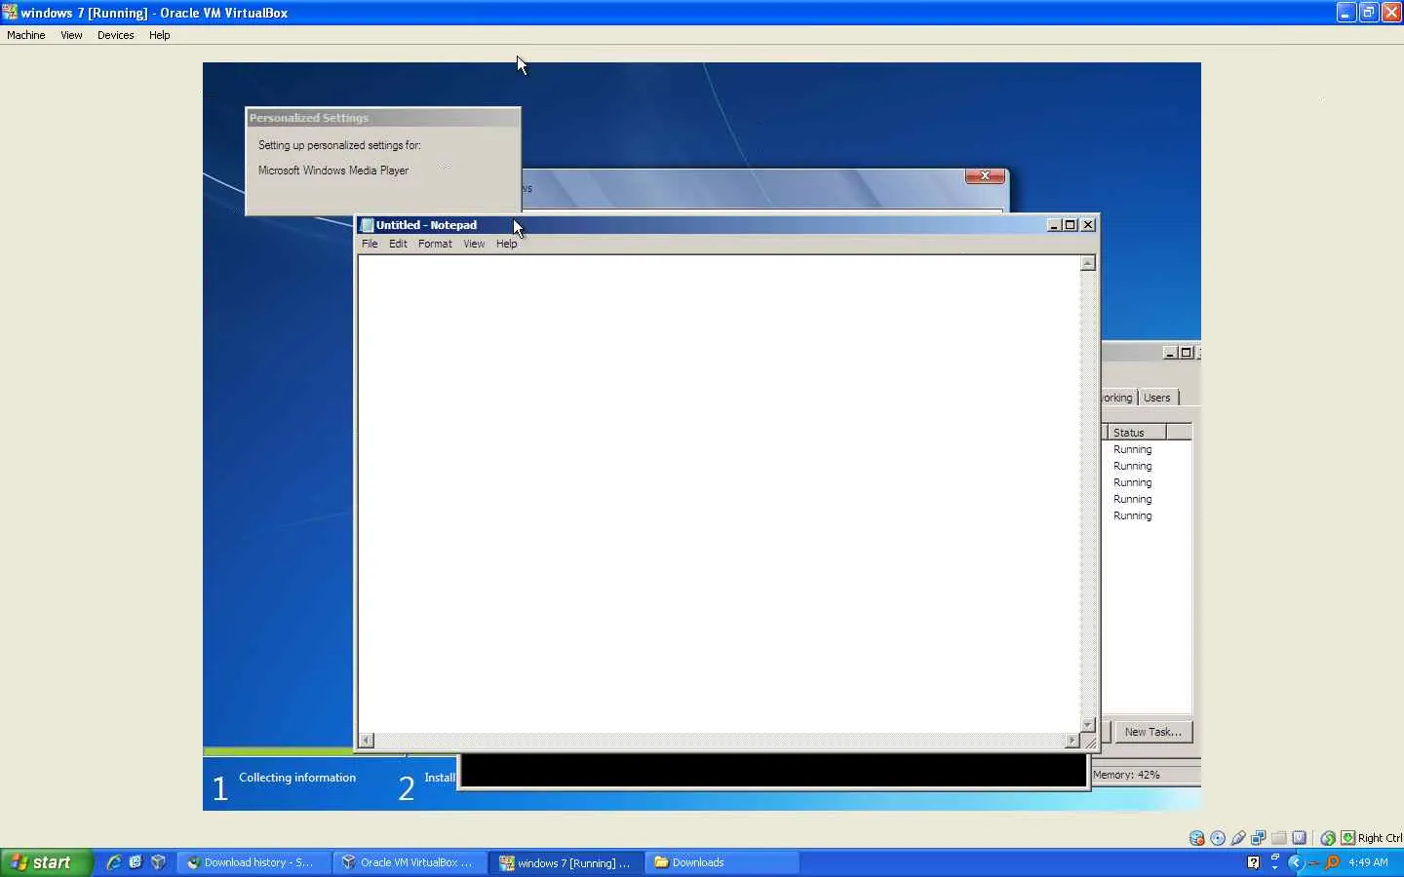The width and height of the screenshot is (1404, 877).
Task: Click the New Task... button in Task Manager
Action: (1152, 732)
